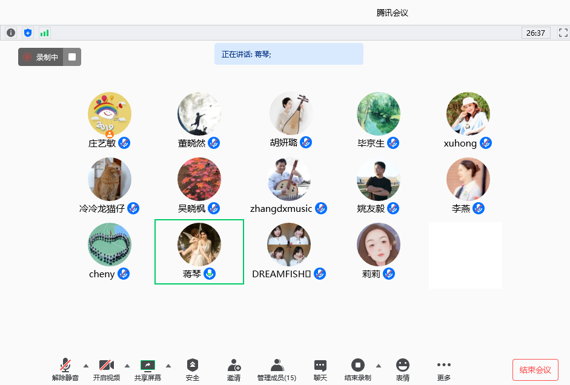Open the 聊天 chat panel
The width and height of the screenshot is (570, 385).
320,369
